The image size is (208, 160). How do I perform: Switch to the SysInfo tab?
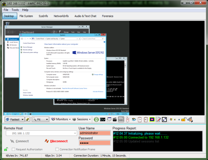pyautogui.click(x=43, y=16)
